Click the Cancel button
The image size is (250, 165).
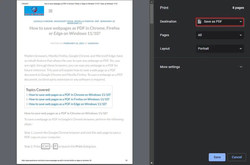coord(236,157)
